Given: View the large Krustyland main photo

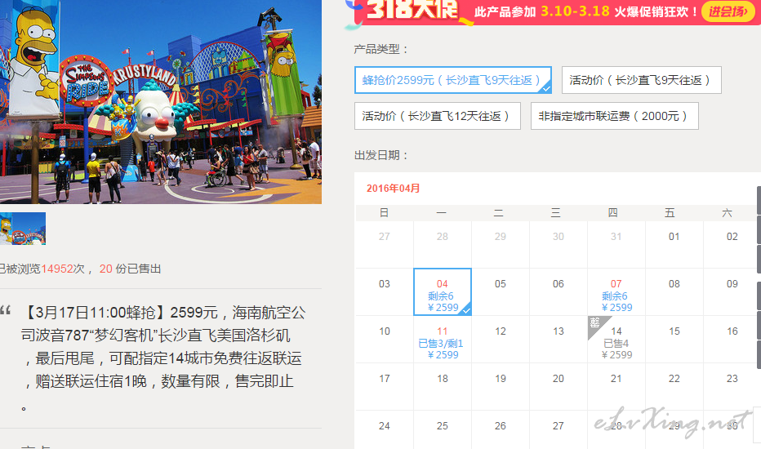Looking at the screenshot, I should [x=161, y=102].
